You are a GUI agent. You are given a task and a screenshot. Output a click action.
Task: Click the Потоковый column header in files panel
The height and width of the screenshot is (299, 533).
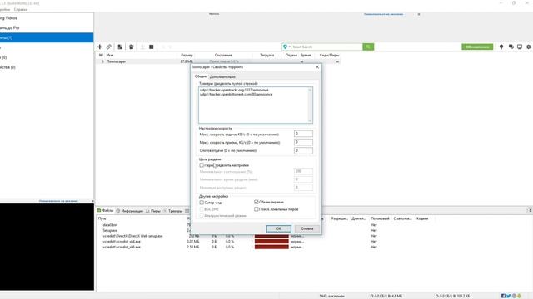point(380,218)
